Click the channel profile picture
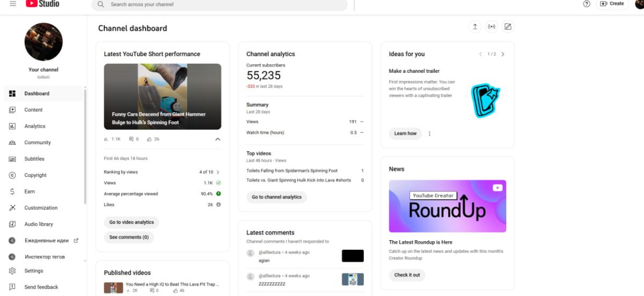Viewport: 644px width, 296px height. tap(43, 42)
